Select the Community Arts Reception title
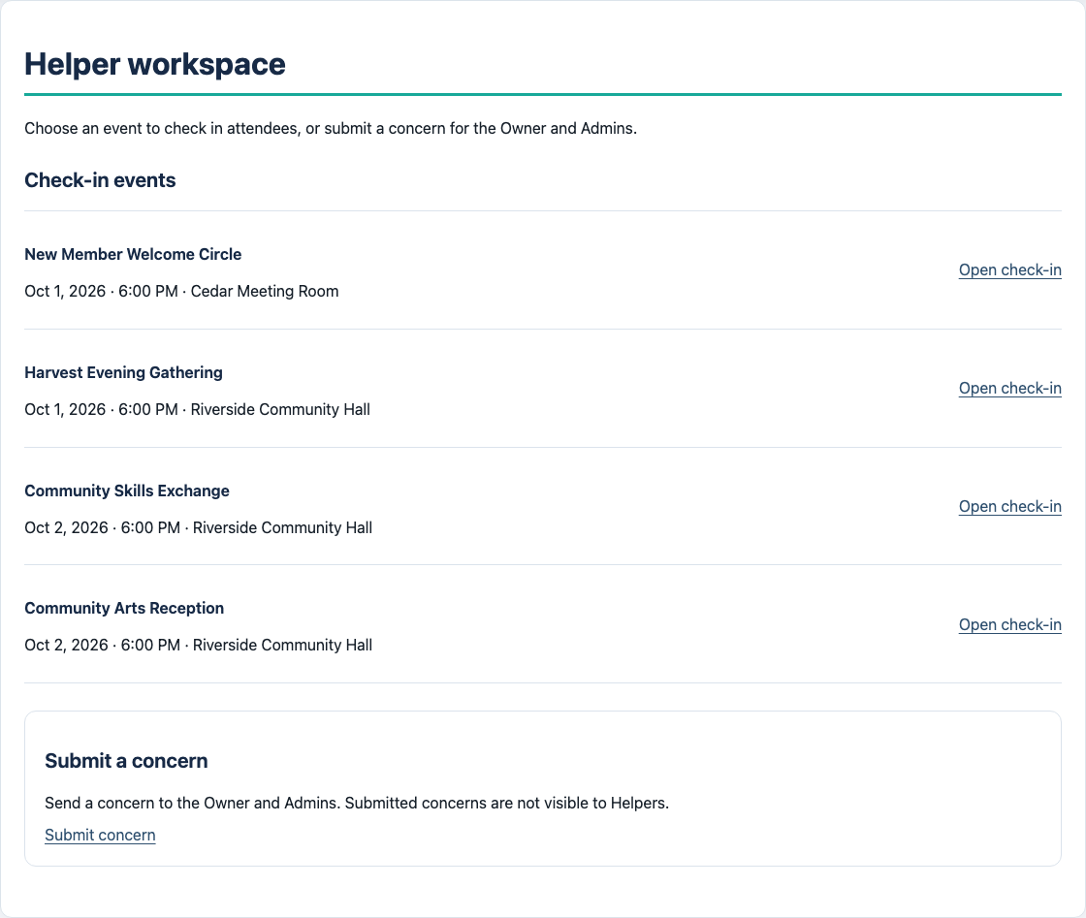The width and height of the screenshot is (1086, 918). point(124,608)
